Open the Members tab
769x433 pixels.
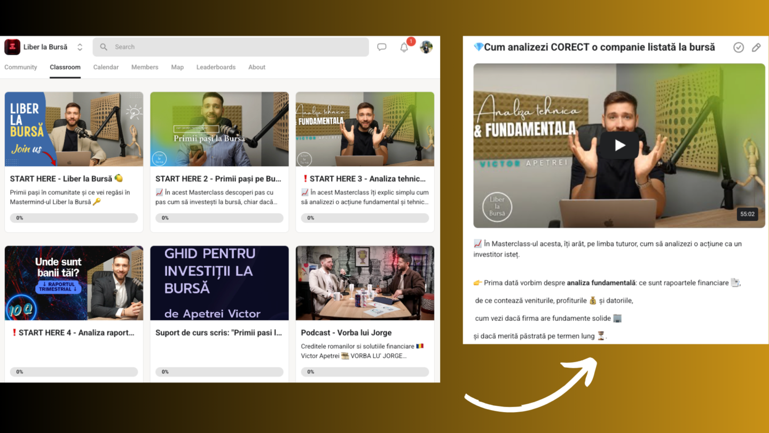coord(145,67)
